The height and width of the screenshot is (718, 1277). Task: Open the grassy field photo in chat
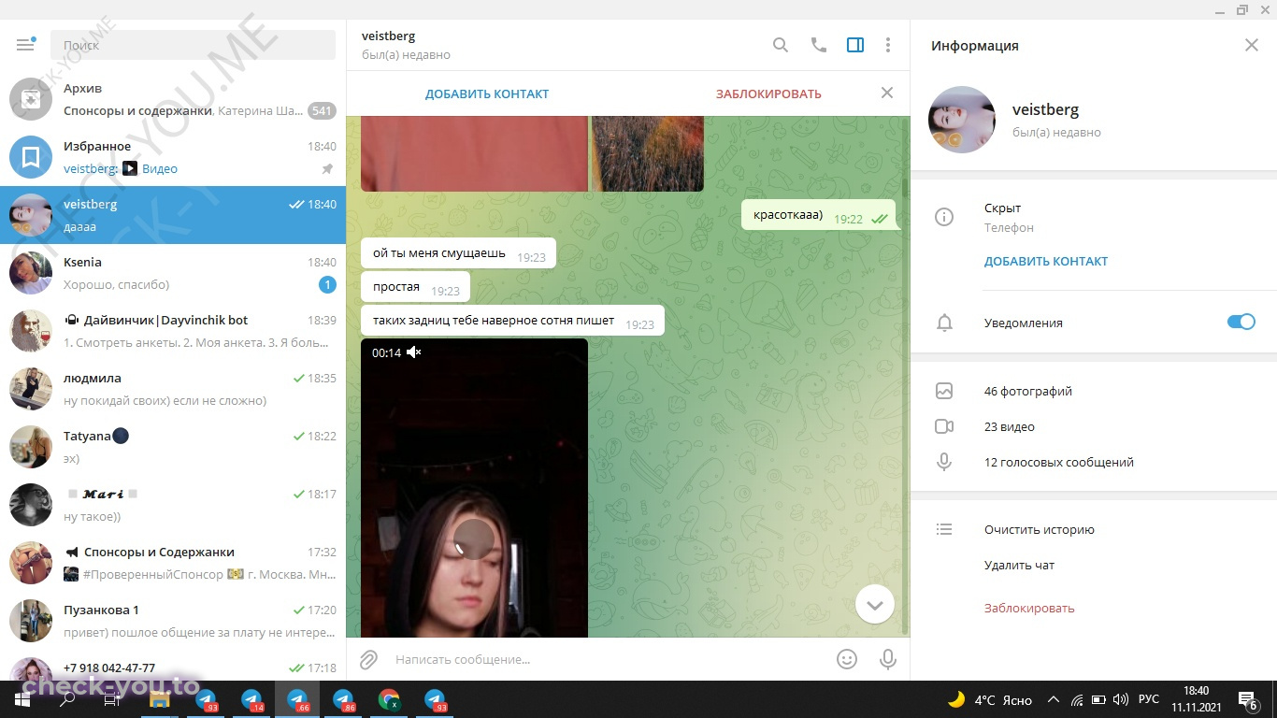(x=647, y=153)
